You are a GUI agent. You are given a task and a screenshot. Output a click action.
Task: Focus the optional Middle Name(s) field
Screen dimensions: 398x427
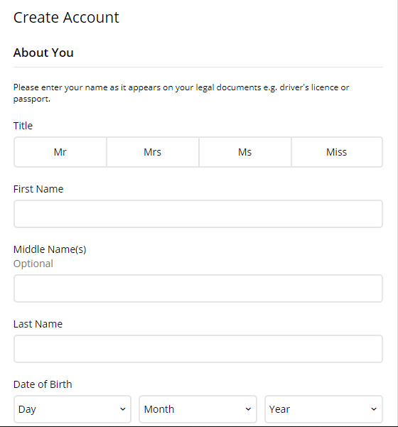click(198, 288)
